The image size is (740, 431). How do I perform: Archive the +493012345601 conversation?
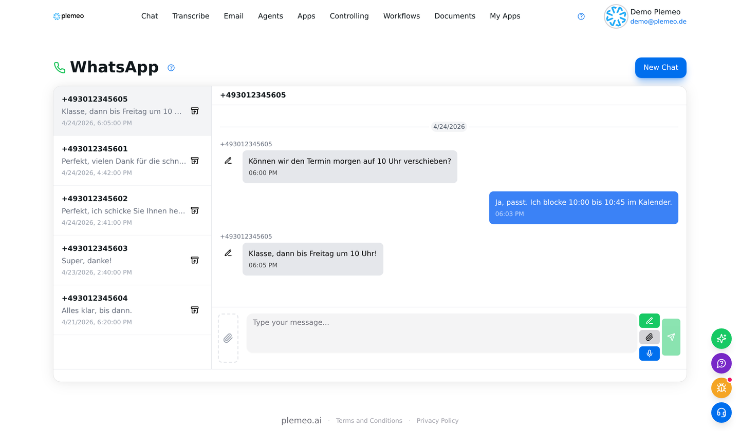click(x=195, y=161)
